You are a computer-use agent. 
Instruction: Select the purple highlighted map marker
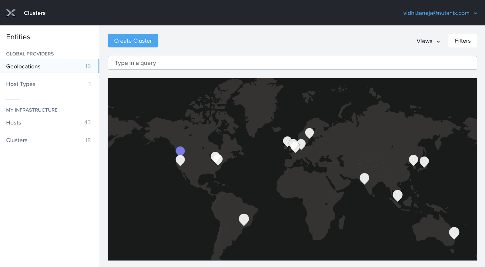180,151
